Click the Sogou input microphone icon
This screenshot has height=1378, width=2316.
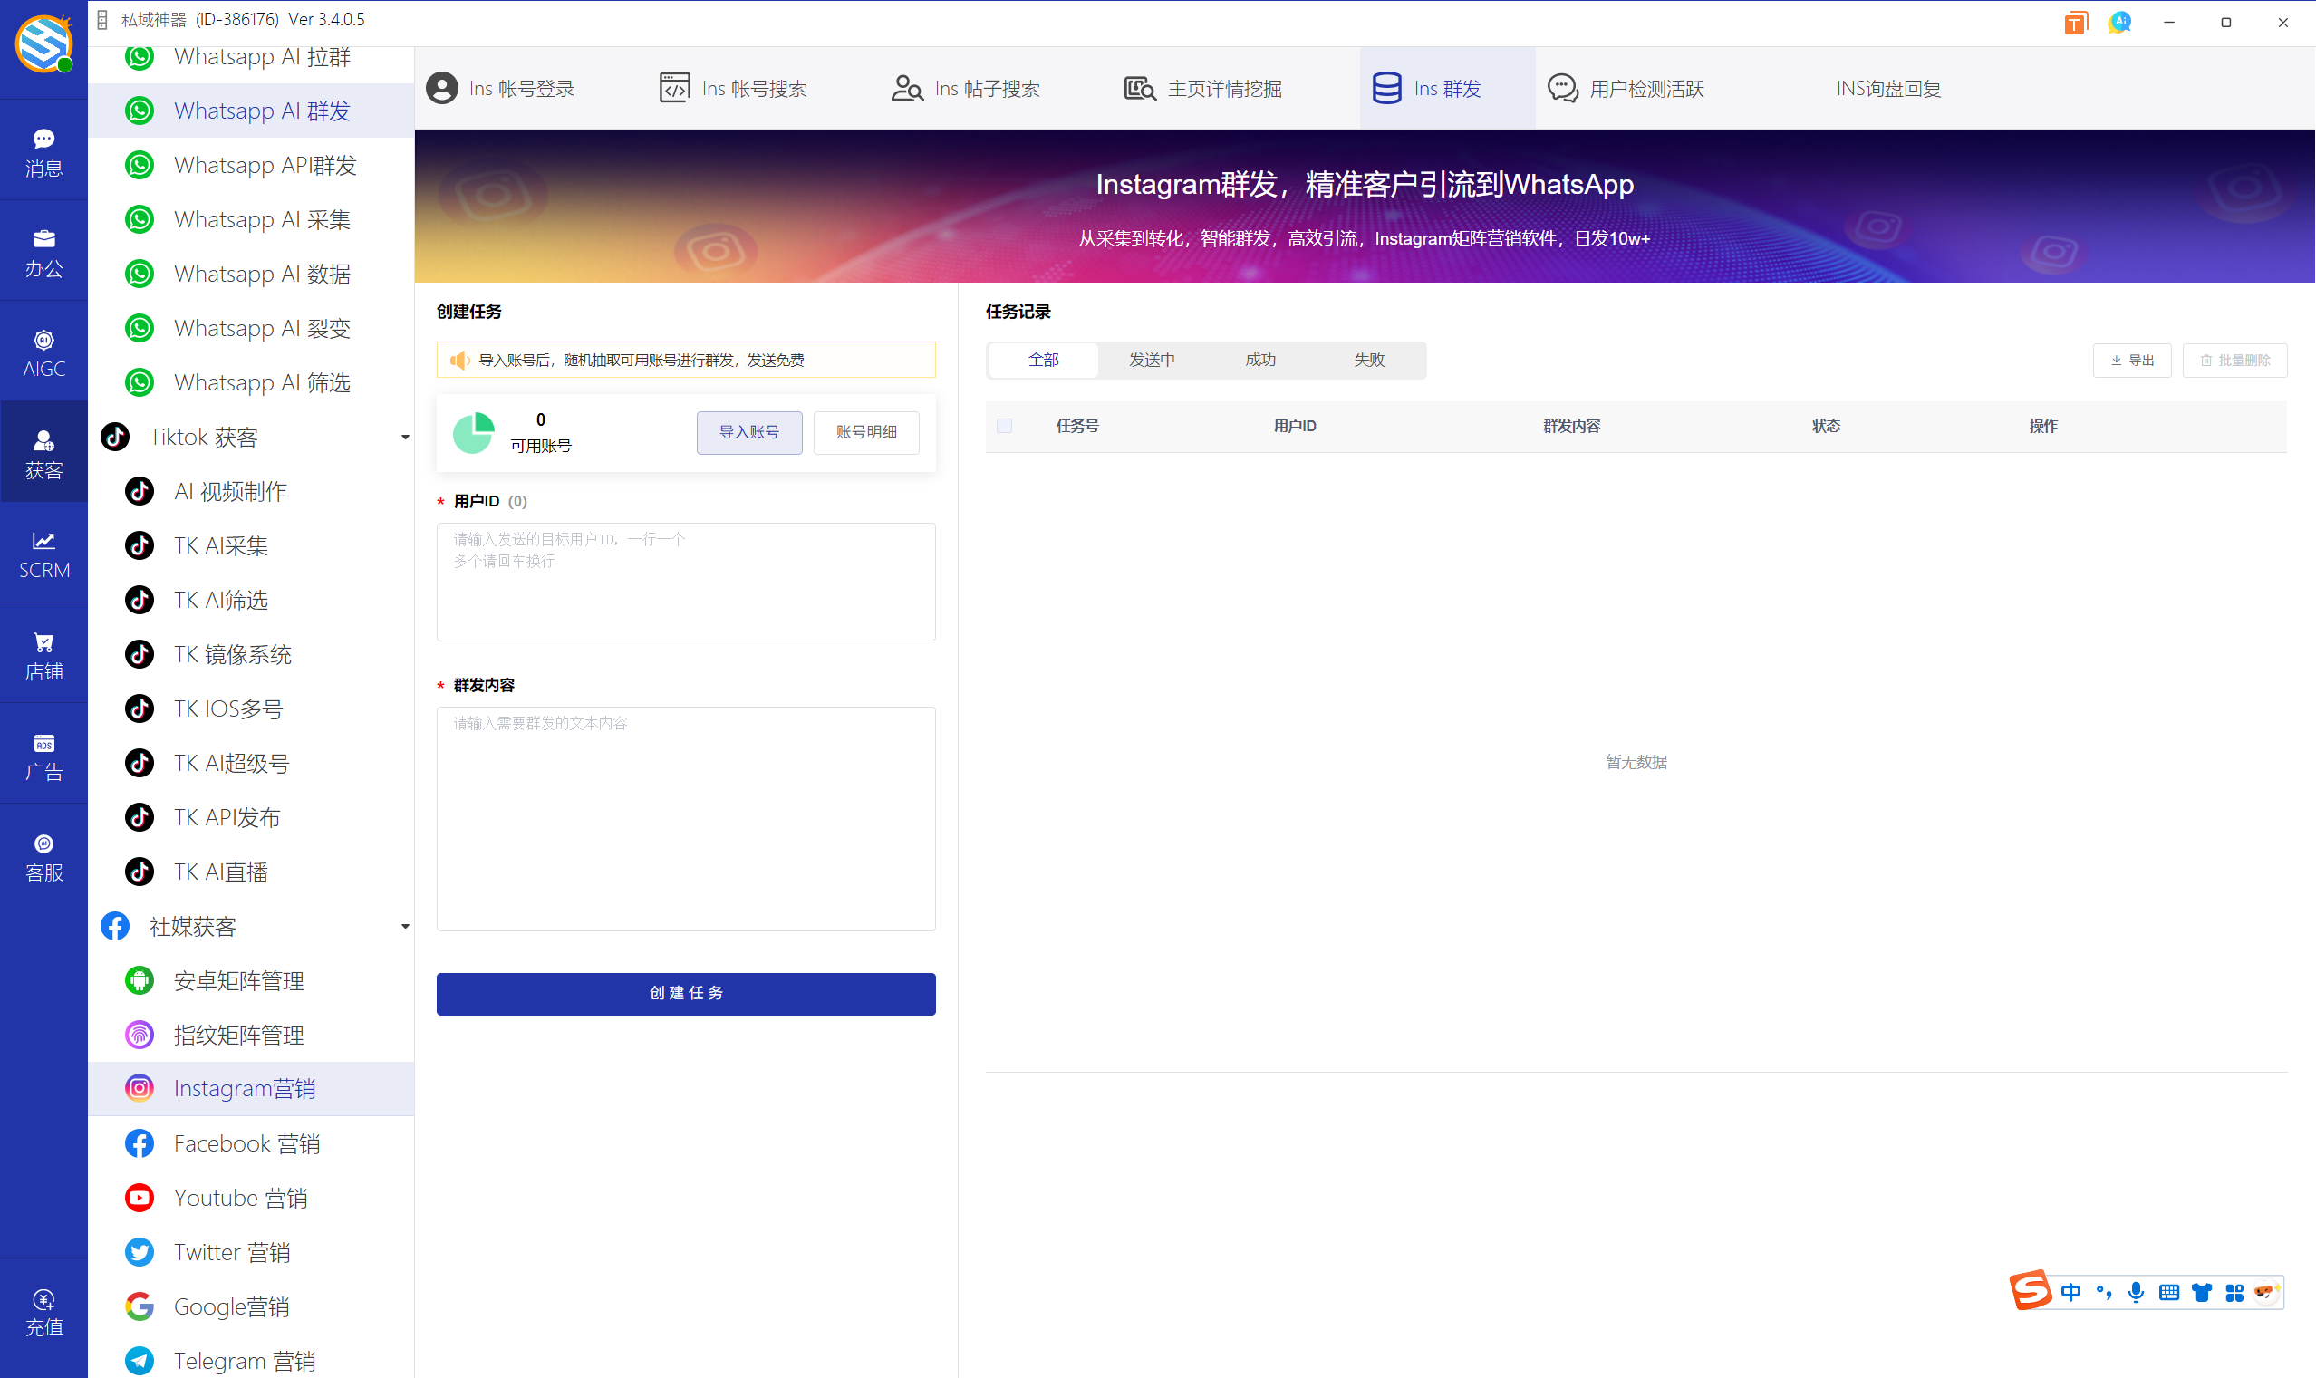(x=2136, y=1292)
